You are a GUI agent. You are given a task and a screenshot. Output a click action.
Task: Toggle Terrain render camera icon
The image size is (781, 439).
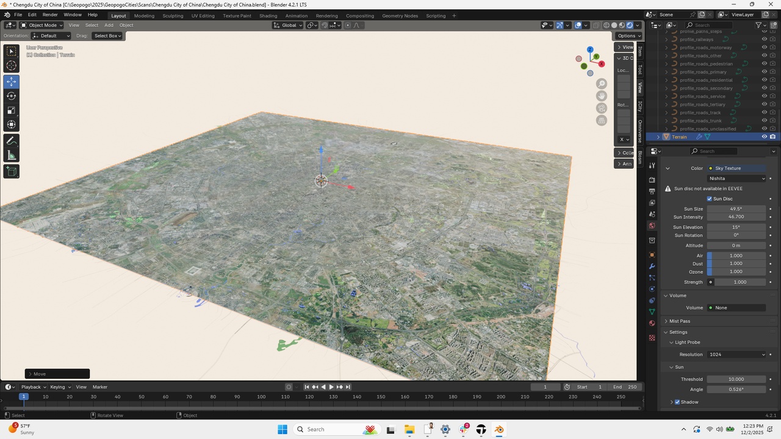(x=772, y=137)
